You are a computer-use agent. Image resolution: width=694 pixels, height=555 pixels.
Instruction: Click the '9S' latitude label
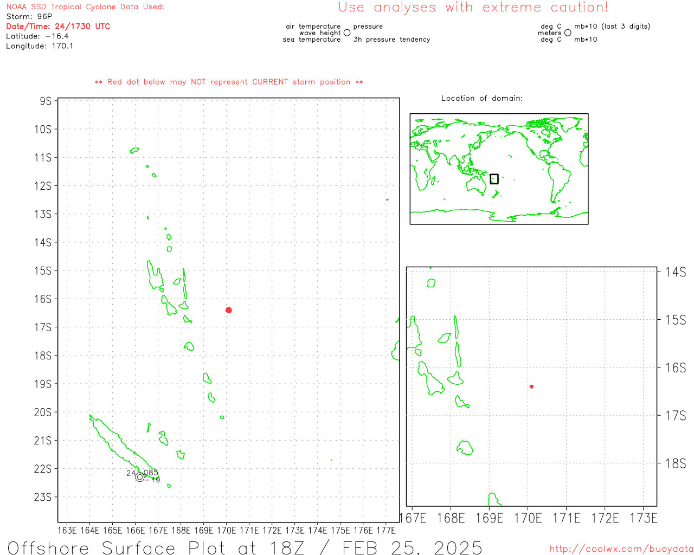pos(46,101)
